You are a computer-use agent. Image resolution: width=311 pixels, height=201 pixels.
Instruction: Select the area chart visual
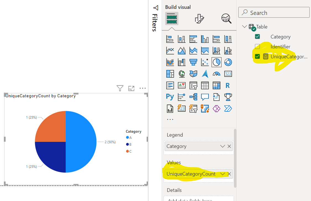181,51
